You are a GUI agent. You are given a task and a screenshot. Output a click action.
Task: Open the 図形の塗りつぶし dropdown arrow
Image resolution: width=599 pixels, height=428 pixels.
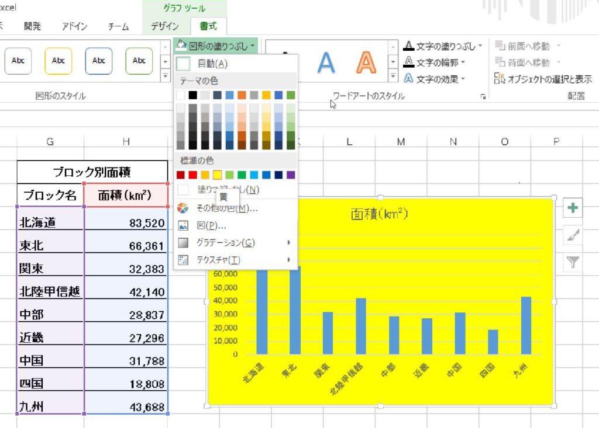pos(254,44)
